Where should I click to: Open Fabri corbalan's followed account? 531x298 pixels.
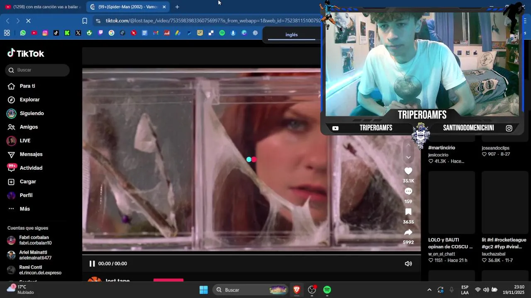[x=35, y=240]
